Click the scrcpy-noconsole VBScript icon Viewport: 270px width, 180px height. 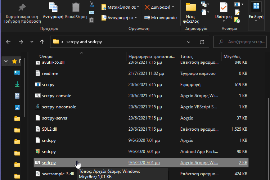click(37, 107)
